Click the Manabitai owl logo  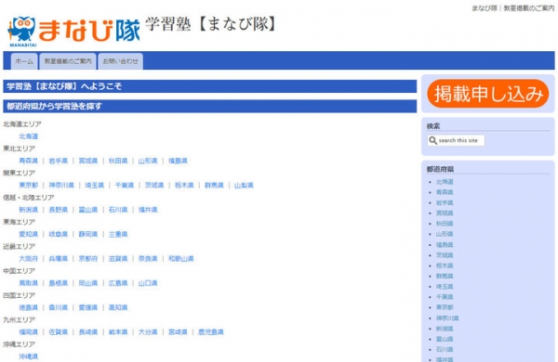point(73,32)
